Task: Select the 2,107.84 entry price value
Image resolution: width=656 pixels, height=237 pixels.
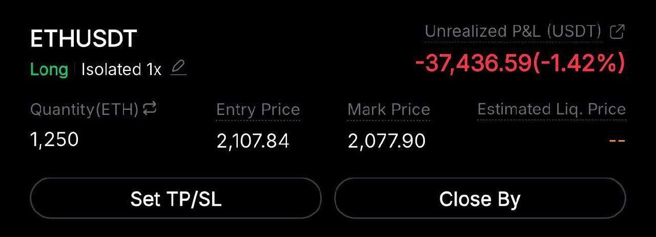Action: point(253,141)
